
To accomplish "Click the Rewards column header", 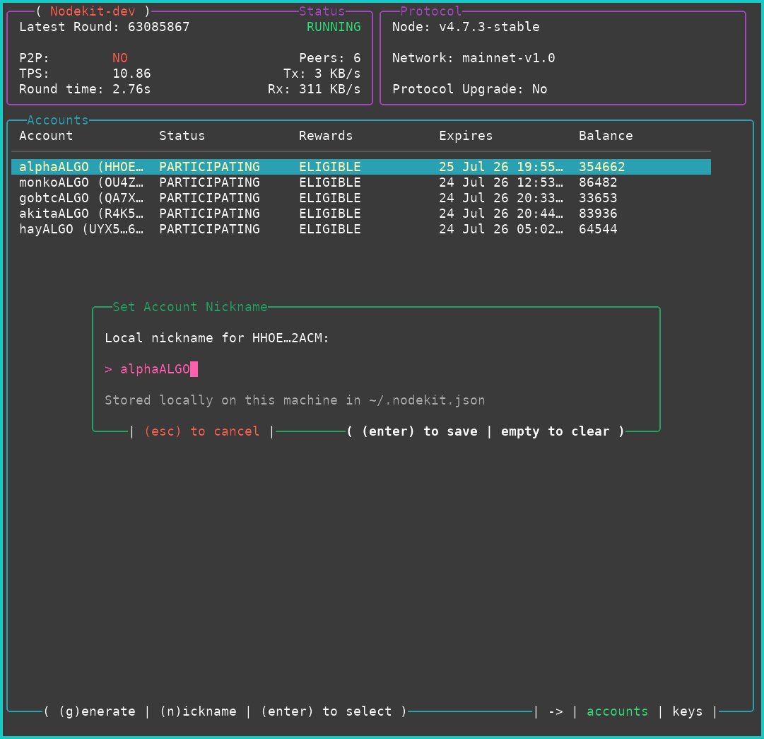I will pyautogui.click(x=326, y=136).
